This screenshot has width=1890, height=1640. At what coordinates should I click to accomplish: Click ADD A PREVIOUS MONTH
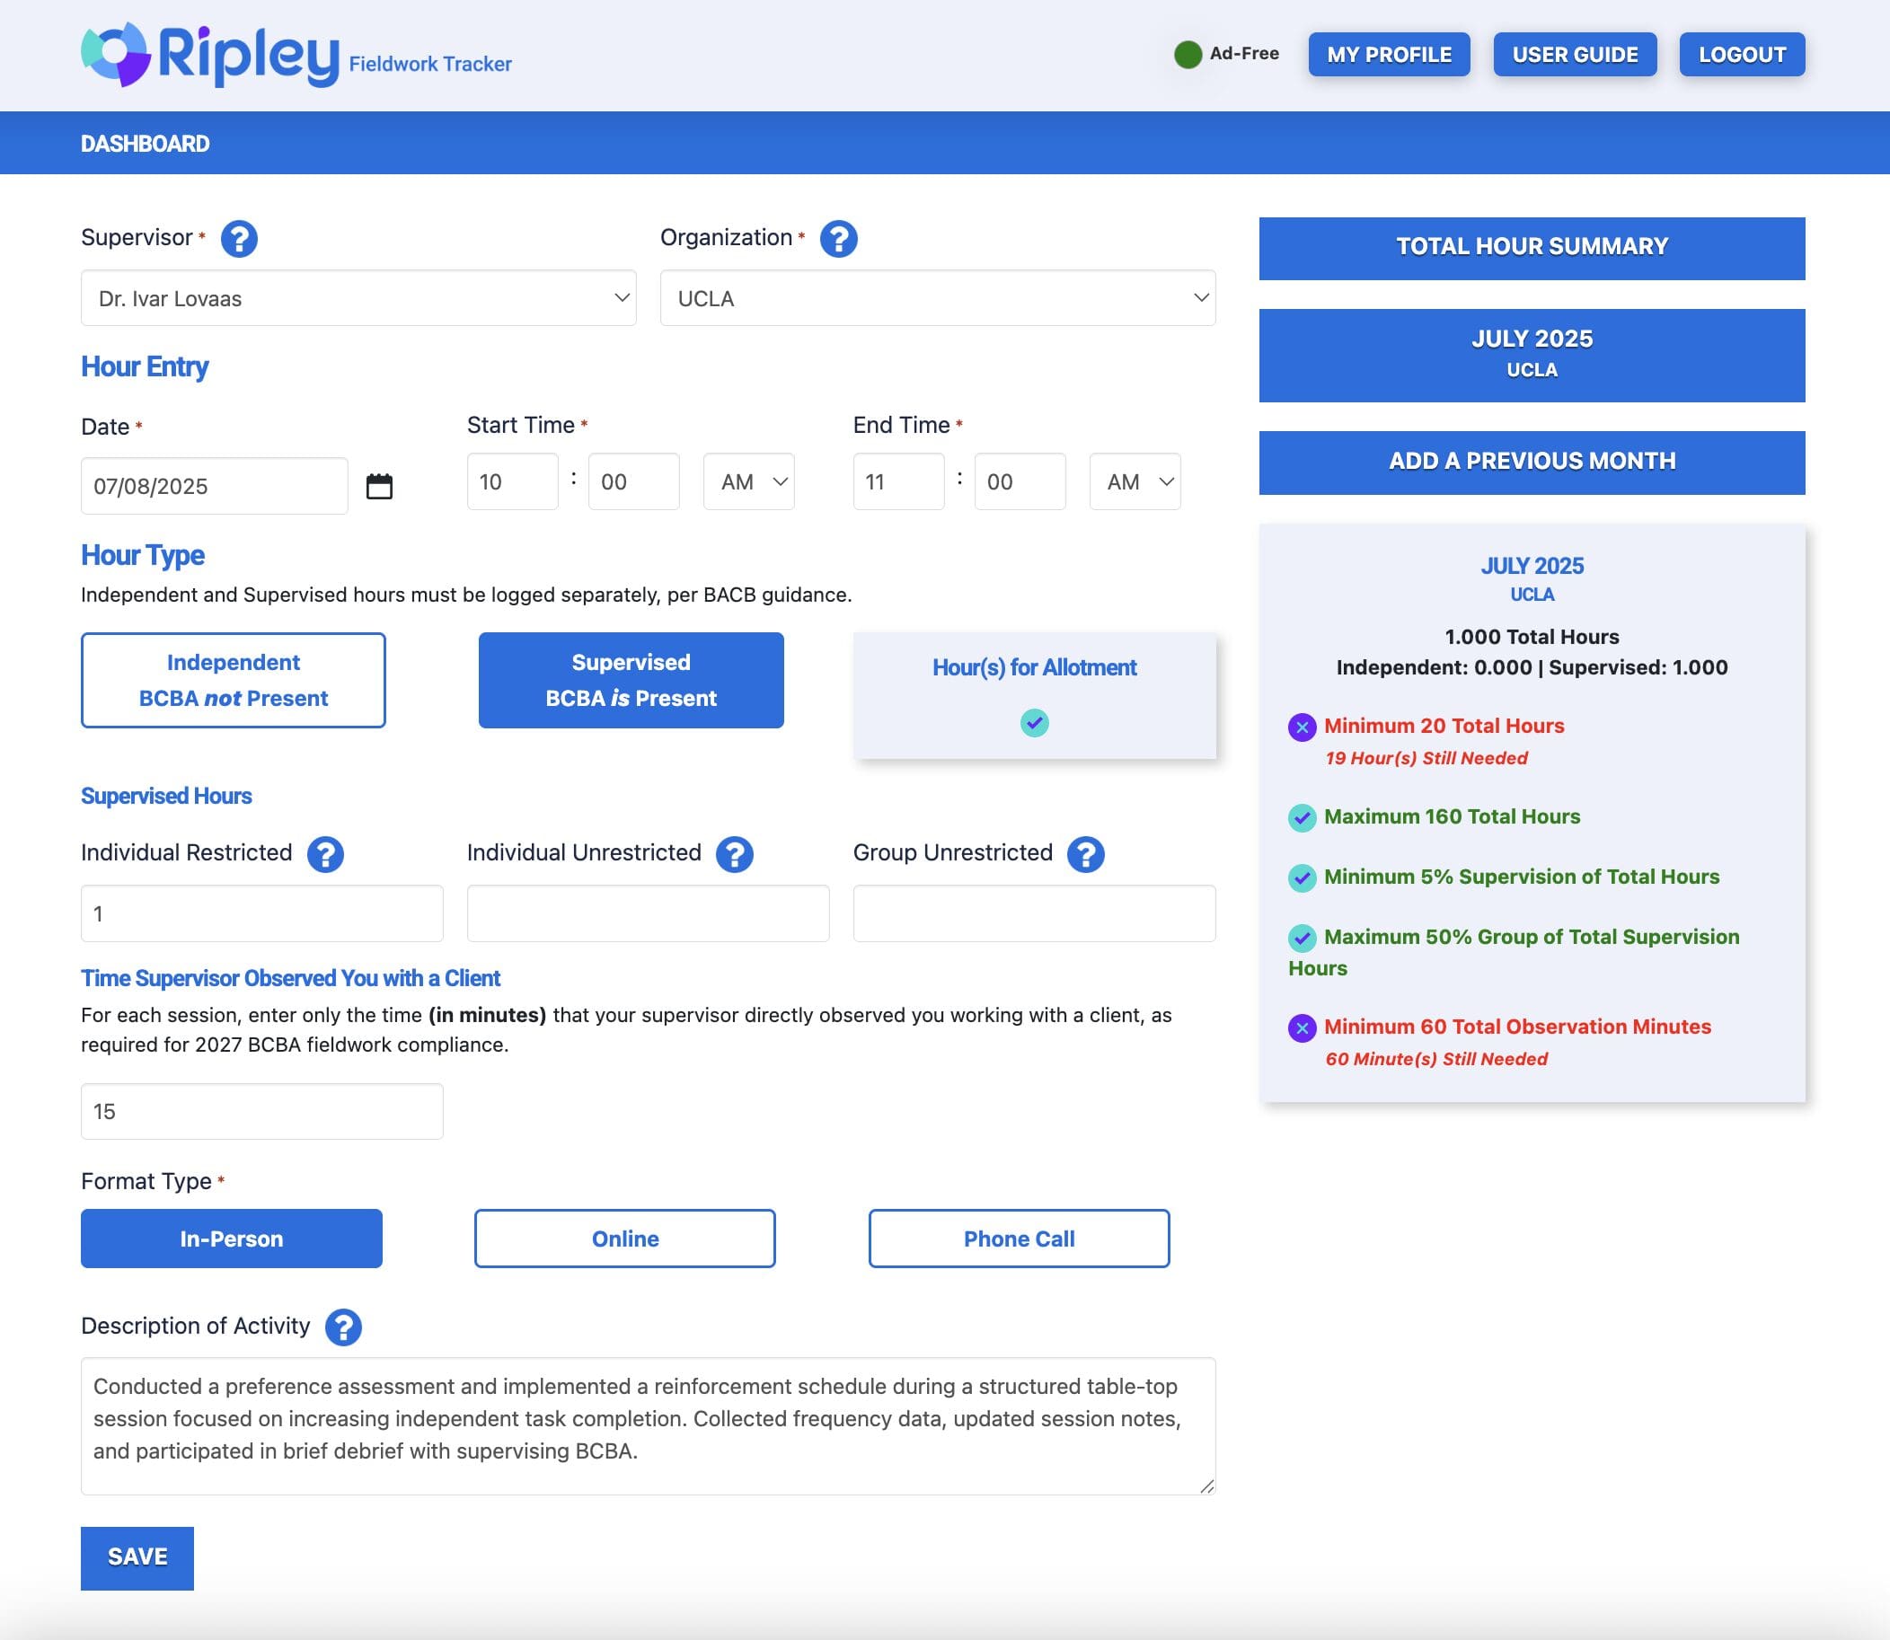coord(1532,463)
